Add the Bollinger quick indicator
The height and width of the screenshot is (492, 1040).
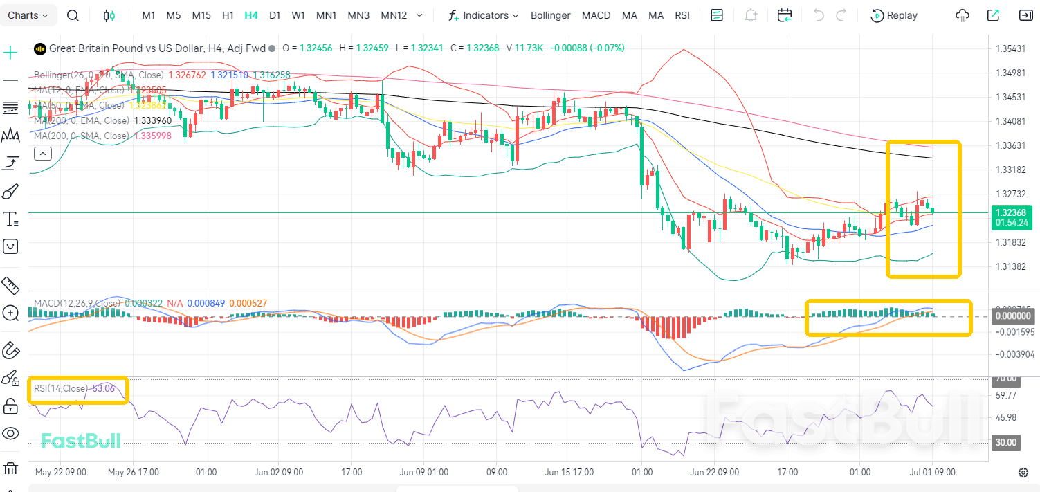[551, 15]
